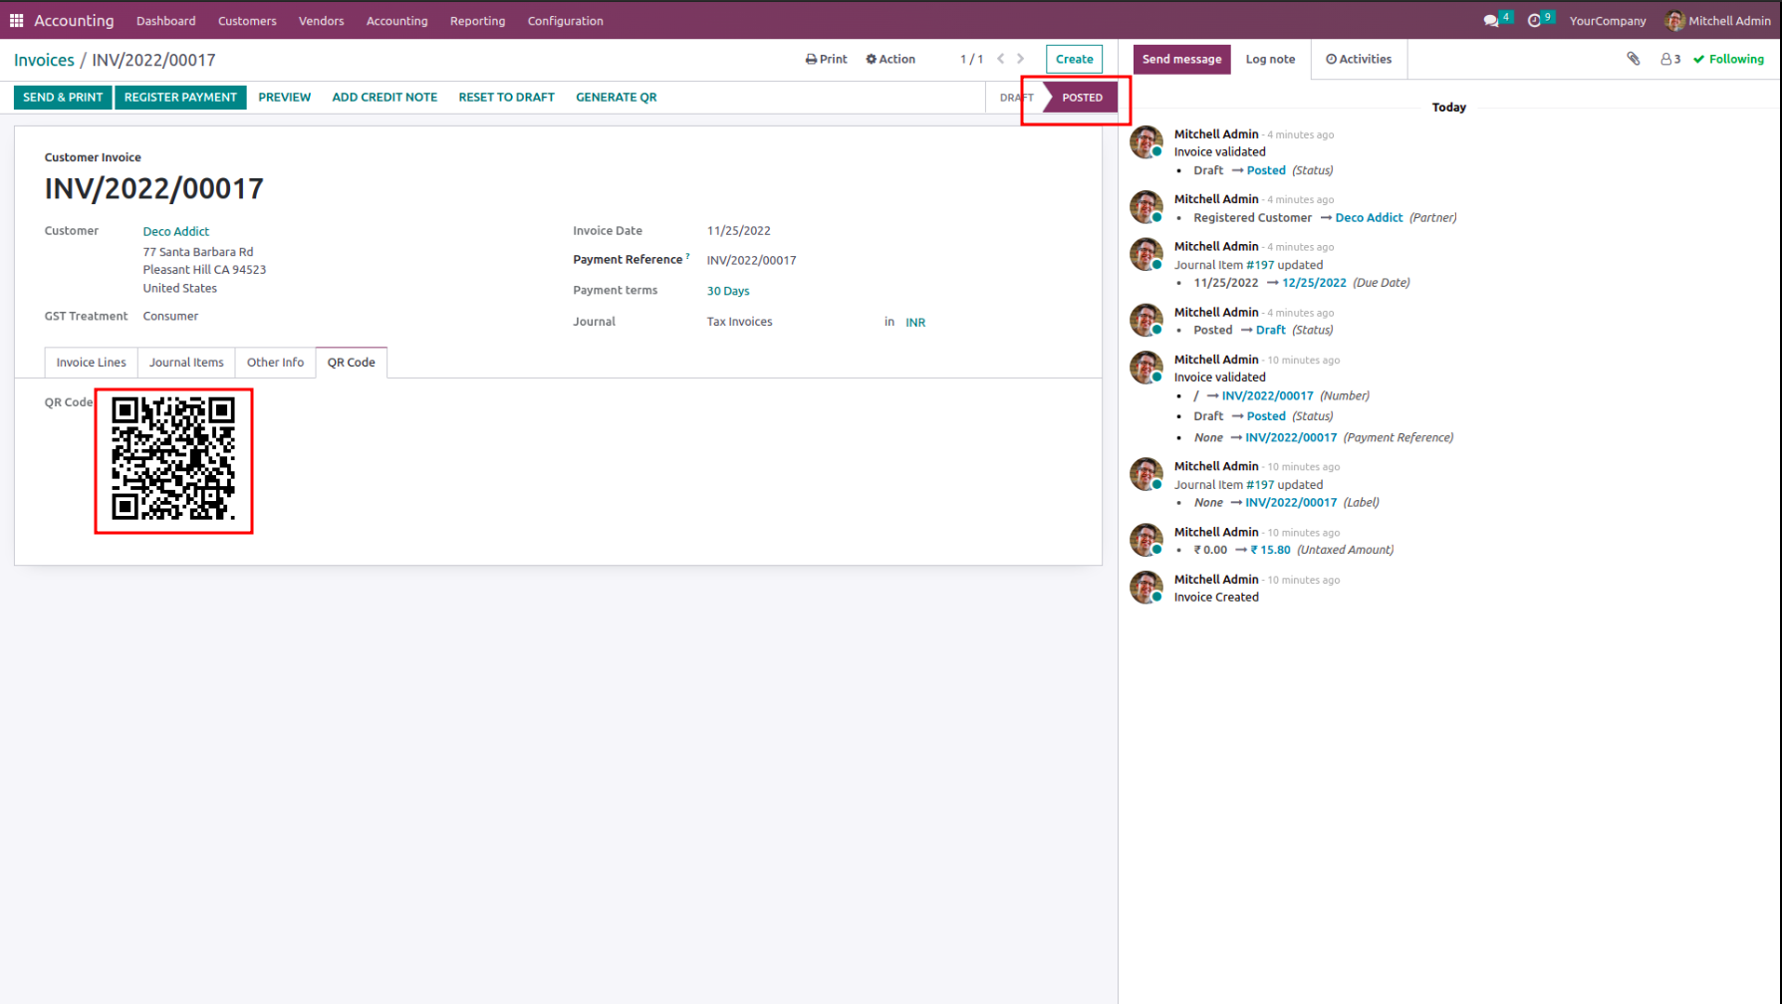1782x1004 pixels.
Task: Open the conversations chat icon
Action: click(1491, 20)
